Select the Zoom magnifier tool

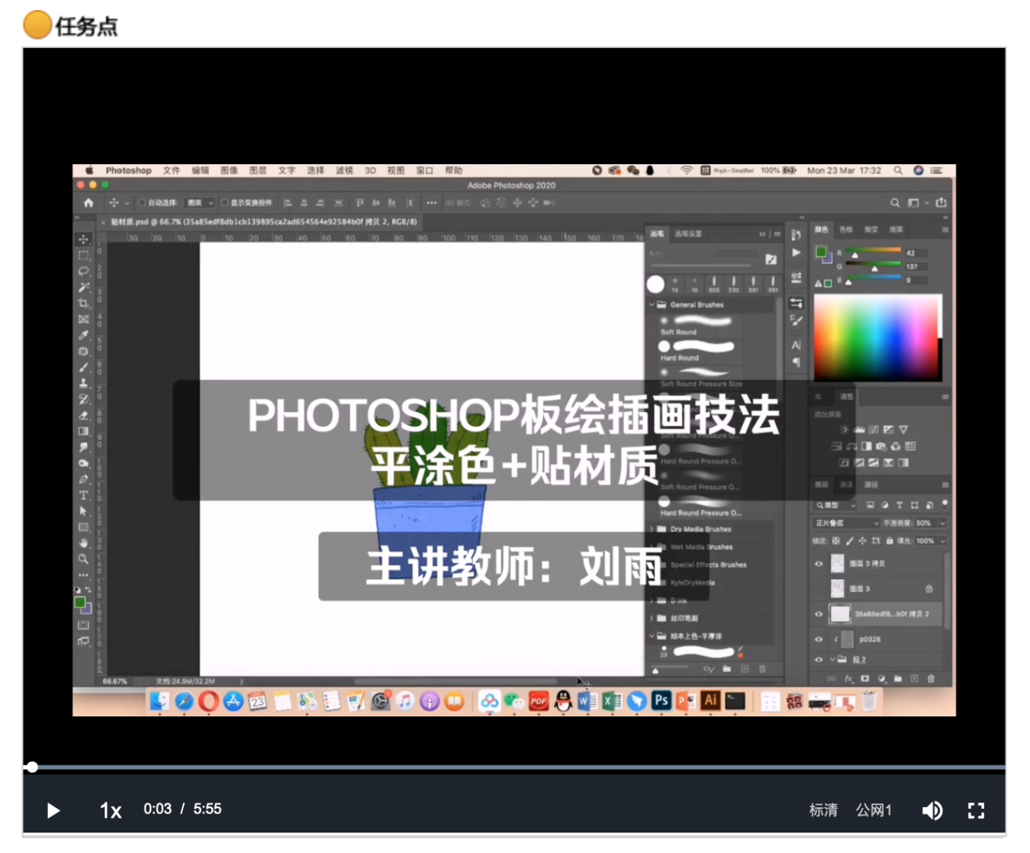point(83,559)
